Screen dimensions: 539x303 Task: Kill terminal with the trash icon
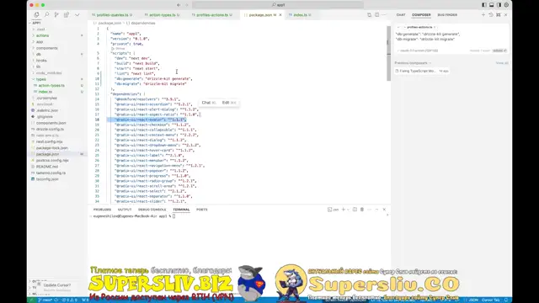(x=362, y=210)
